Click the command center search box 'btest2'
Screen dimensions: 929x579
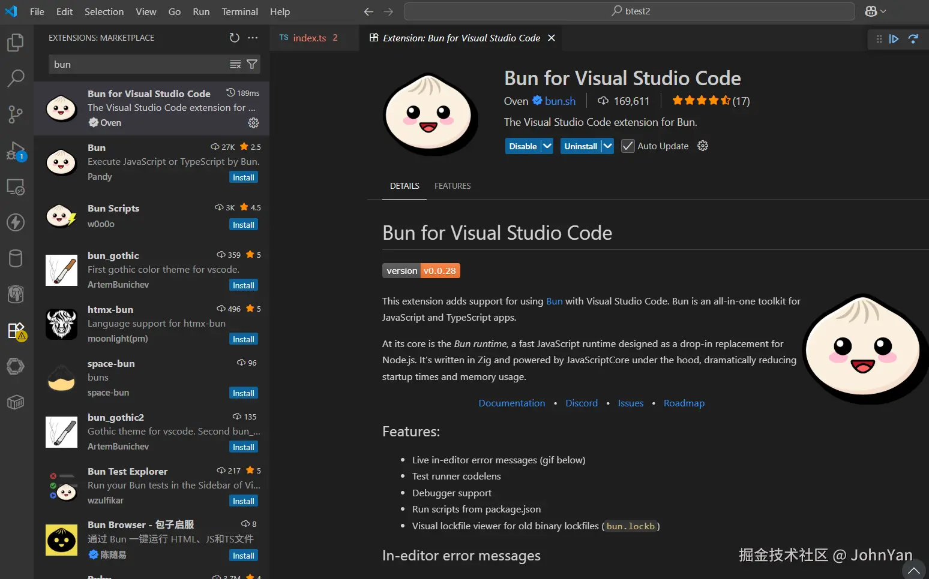(630, 11)
